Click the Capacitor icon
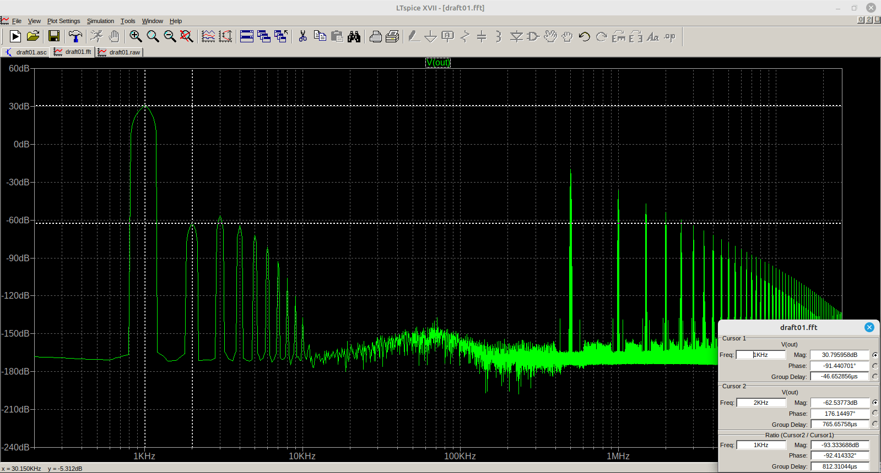 482,36
